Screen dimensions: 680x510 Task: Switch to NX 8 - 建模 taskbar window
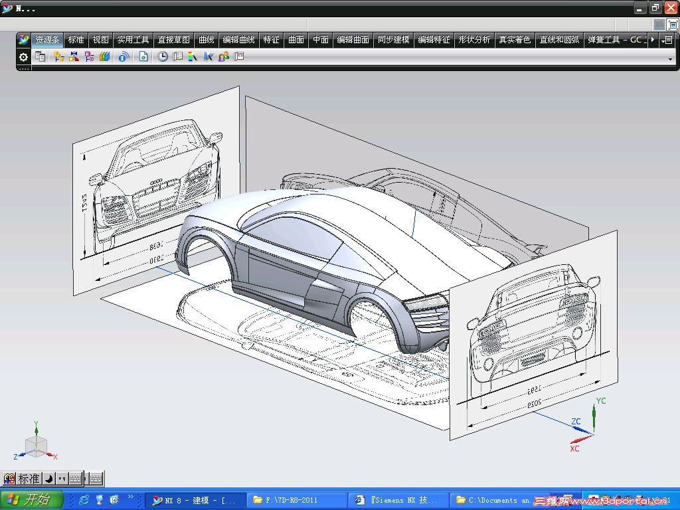tap(195, 501)
